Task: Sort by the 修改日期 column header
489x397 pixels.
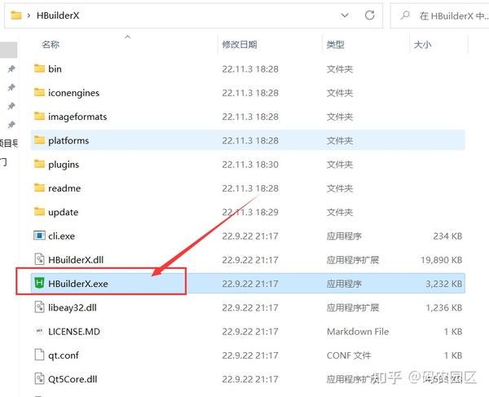Action: click(x=239, y=45)
